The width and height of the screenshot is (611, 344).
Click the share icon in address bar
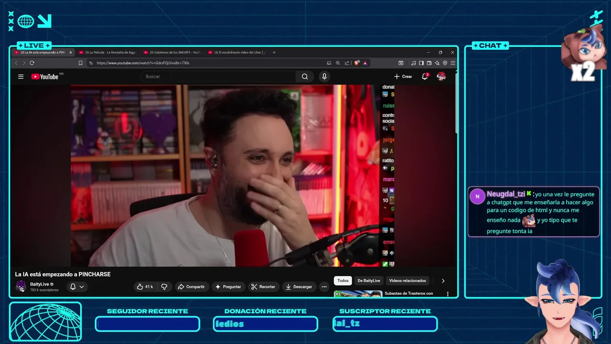347,63
